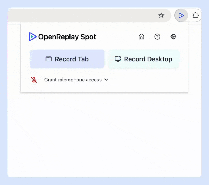Open the home icon in Spot popup
209x185 pixels.
tap(141, 37)
